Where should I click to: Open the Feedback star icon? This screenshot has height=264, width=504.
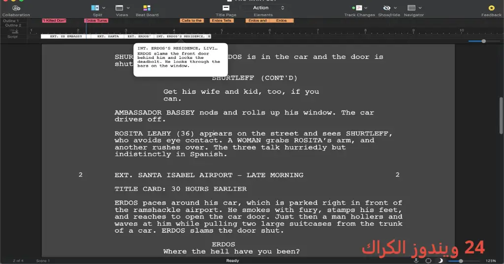pyautogui.click(x=491, y=8)
